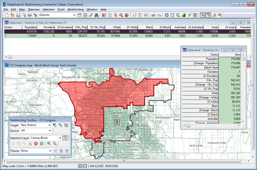Image resolution: width=257 pixels, height=170 pixels.
Task: Expand the Selection Layer Census Block dropdown
Action: click(60, 138)
